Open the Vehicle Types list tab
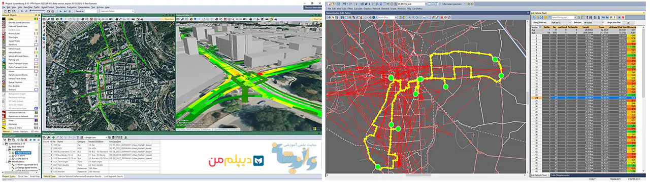This screenshot has height=182, width=650. [x=49, y=176]
